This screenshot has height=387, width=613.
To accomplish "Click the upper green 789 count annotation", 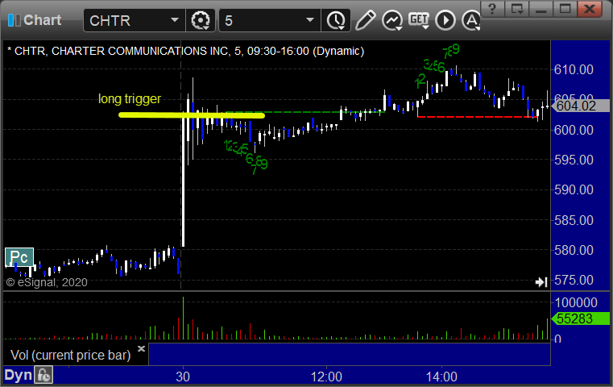I will [x=451, y=51].
